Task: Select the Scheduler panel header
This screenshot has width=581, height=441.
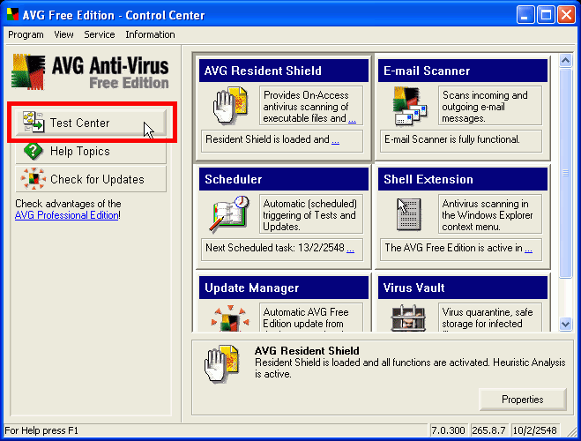Action: 284,179
